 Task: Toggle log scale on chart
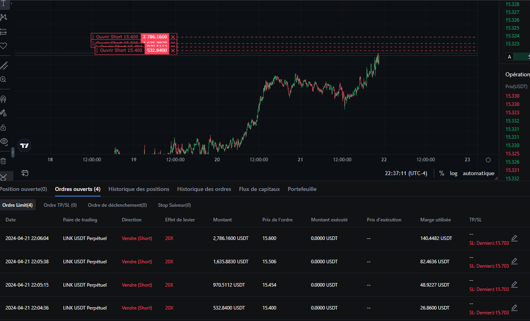454,173
